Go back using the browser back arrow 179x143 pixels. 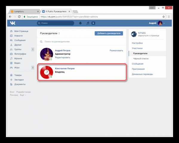pyautogui.click(x=10, y=17)
